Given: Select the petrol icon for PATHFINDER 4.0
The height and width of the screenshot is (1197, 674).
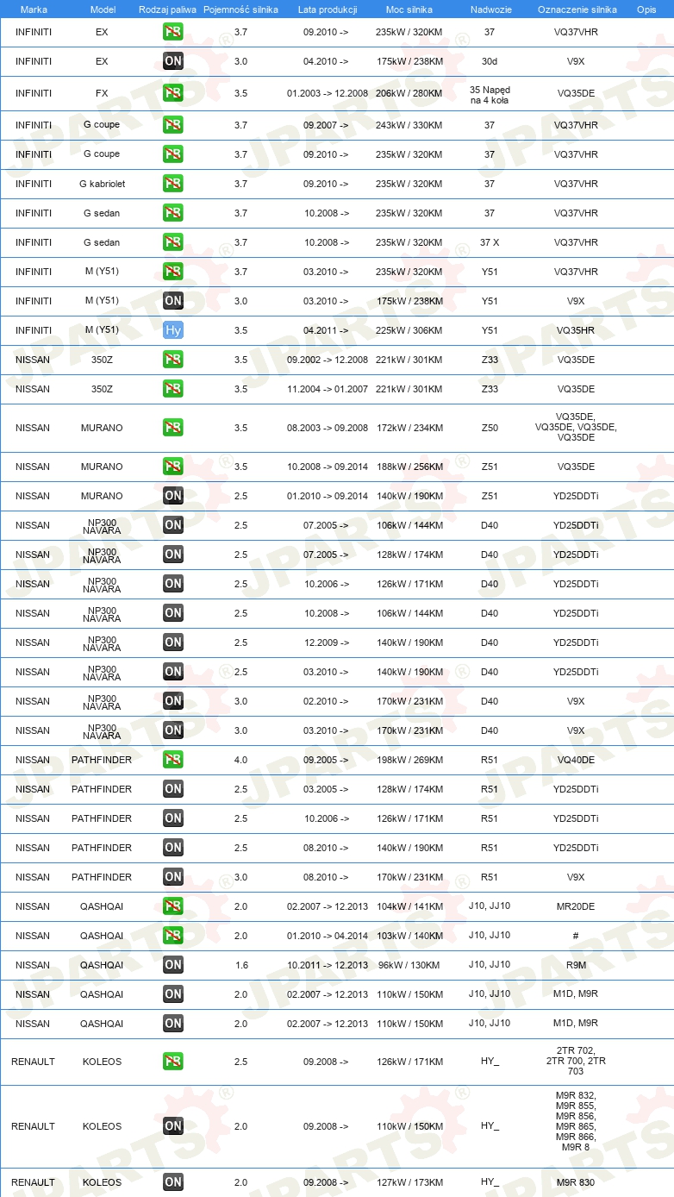Looking at the screenshot, I should coord(173,760).
